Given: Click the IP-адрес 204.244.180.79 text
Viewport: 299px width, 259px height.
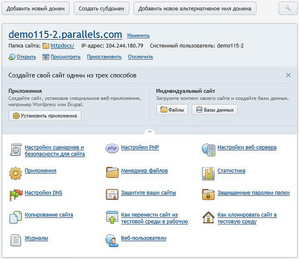Looking at the screenshot, I should coord(112,46).
